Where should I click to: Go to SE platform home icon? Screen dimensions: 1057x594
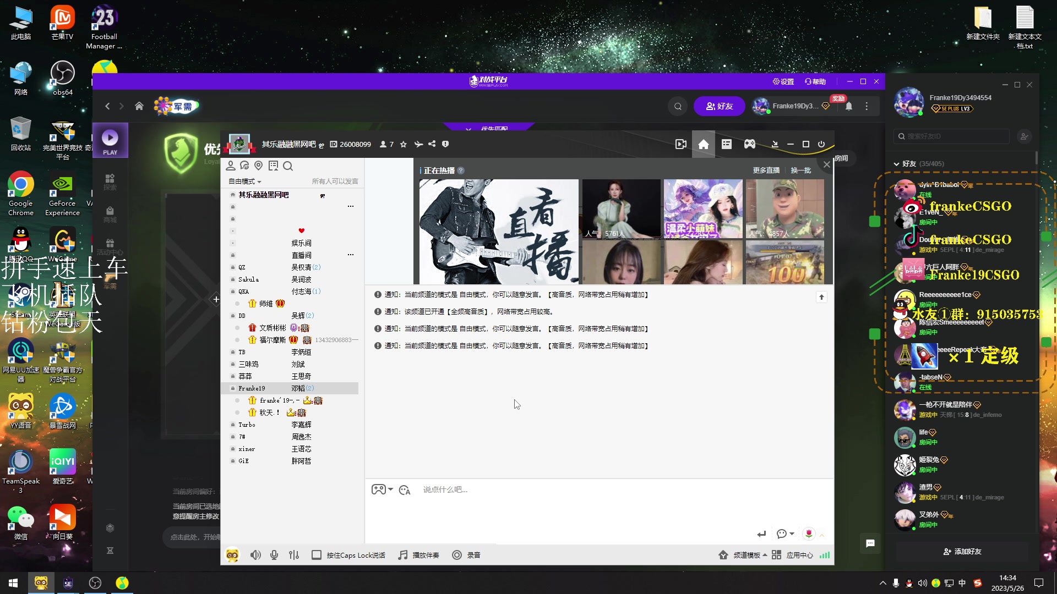(x=139, y=106)
